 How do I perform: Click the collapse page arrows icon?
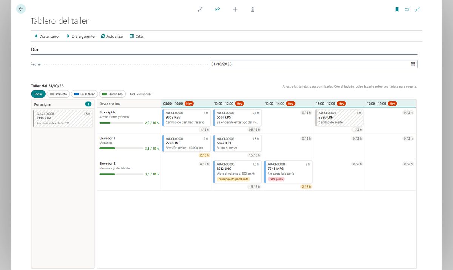[417, 9]
